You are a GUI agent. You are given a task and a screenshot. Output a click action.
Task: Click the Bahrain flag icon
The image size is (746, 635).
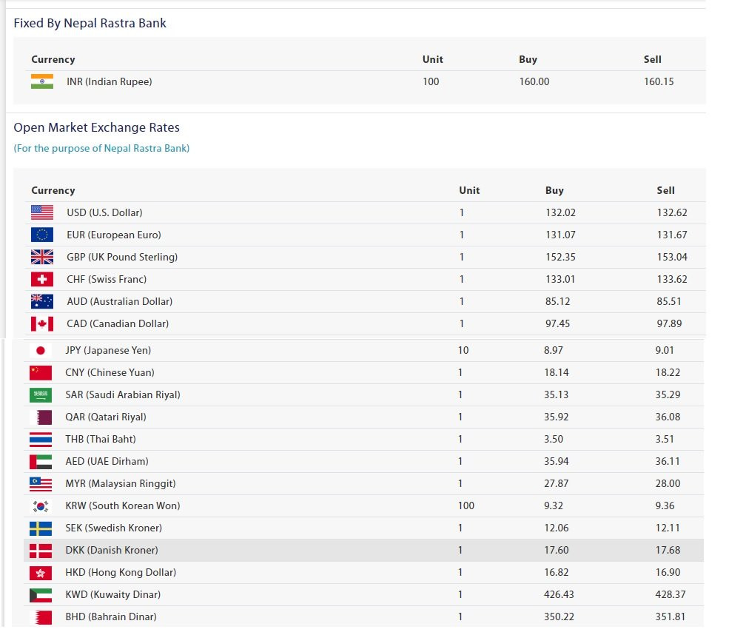tap(41, 617)
